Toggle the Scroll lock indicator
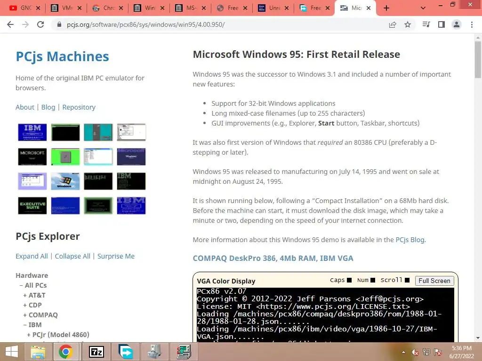This screenshot has height=361, width=482. pyautogui.click(x=407, y=280)
